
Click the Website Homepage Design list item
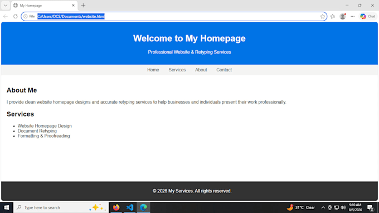click(x=45, y=126)
